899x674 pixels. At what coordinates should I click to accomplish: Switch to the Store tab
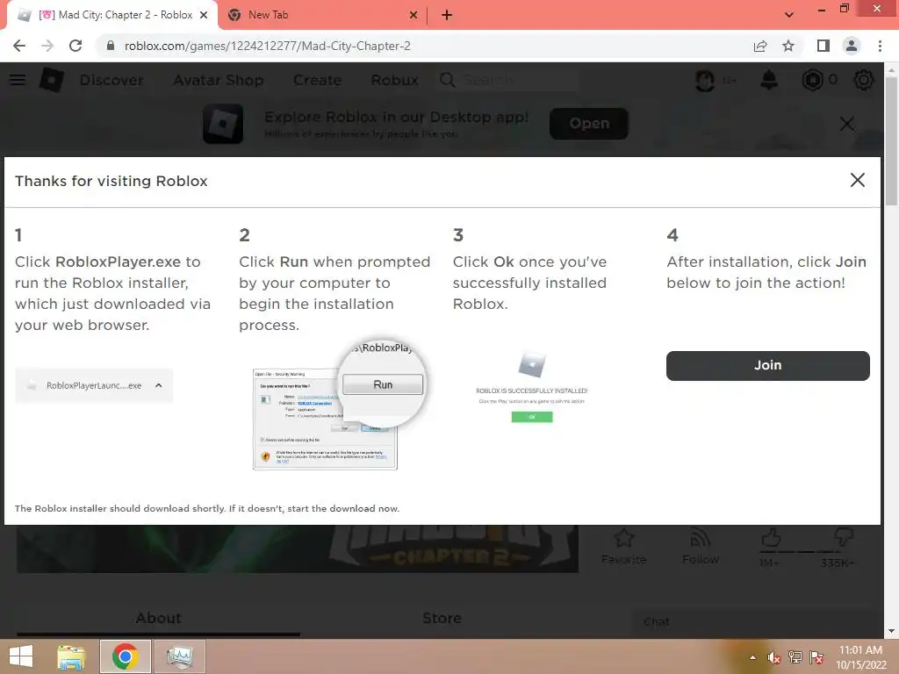[442, 619]
